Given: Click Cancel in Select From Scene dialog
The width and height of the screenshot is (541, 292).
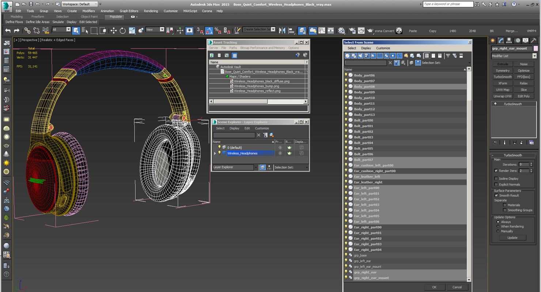Looking at the screenshot, I should click(457, 287).
